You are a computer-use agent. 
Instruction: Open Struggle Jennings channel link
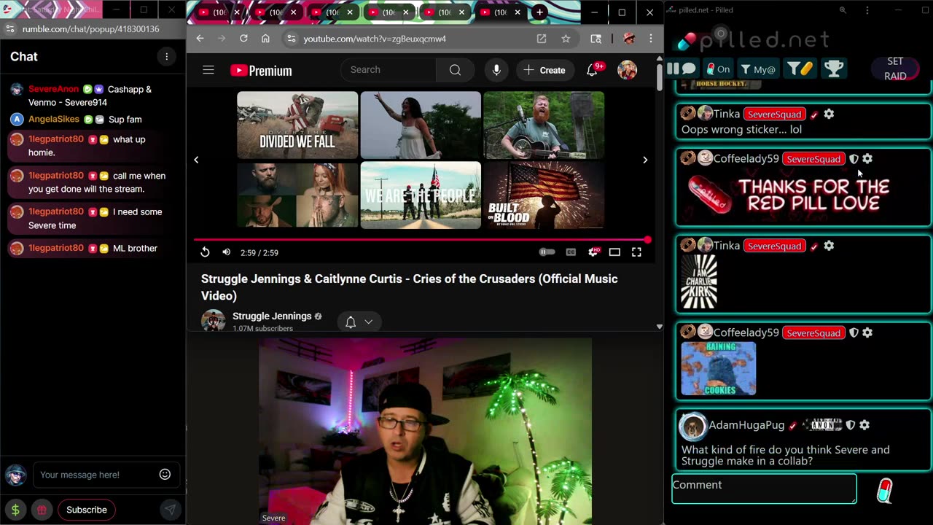click(x=272, y=316)
